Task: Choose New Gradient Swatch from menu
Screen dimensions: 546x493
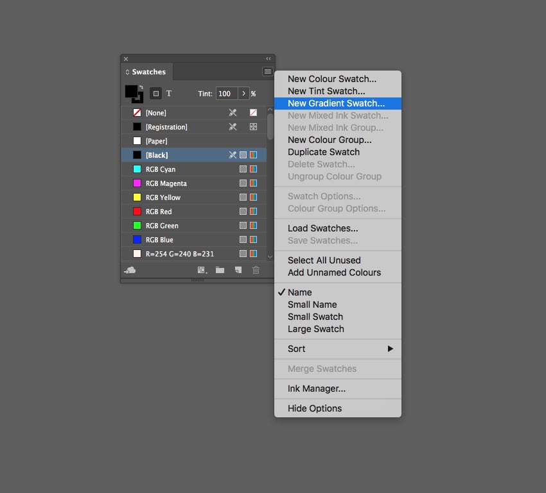Action: 337,103
